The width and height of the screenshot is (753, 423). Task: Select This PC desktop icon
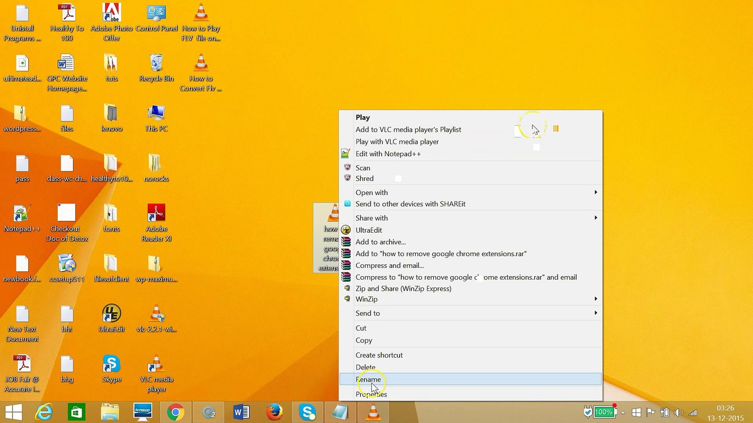click(x=156, y=119)
